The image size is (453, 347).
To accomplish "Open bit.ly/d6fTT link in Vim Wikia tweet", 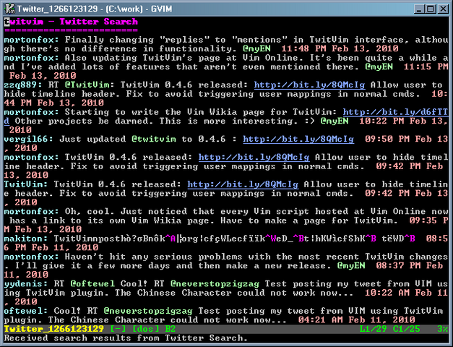I will pos(395,112).
